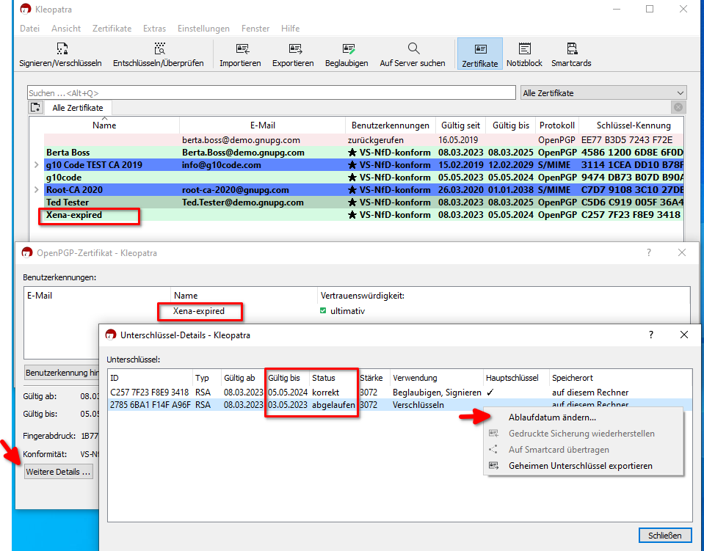Choose Ablaufdatum ändern from context menu
Image resolution: width=704 pixels, height=551 pixels.
552,417
